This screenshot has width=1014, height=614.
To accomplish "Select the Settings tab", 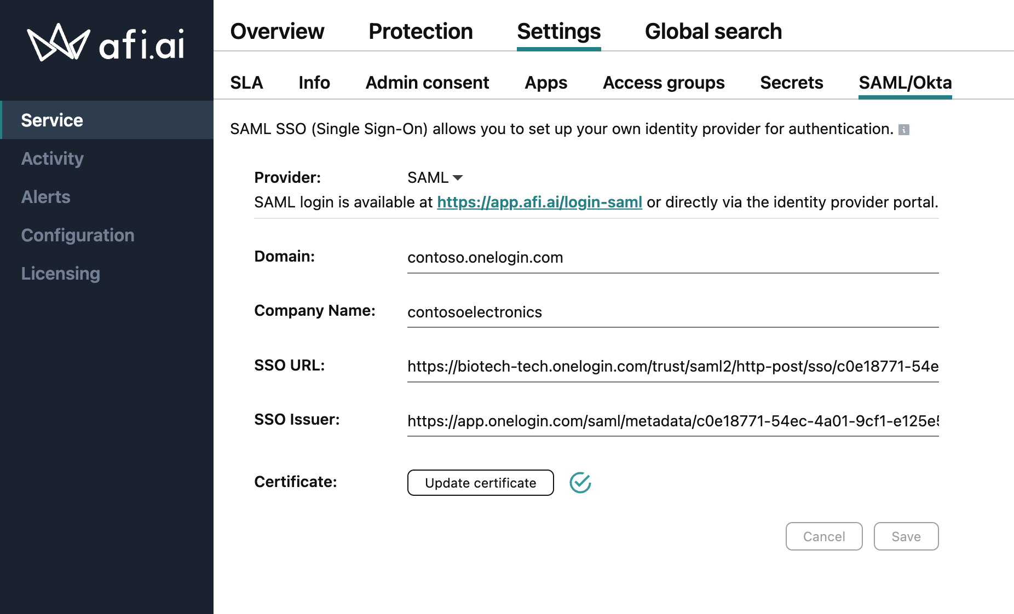I will pos(559,31).
